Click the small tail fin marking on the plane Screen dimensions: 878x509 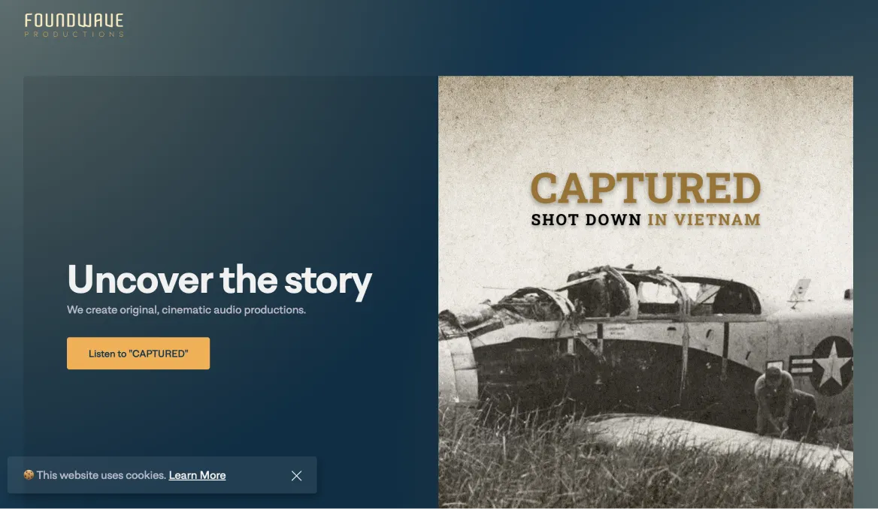pyautogui.click(x=801, y=291)
